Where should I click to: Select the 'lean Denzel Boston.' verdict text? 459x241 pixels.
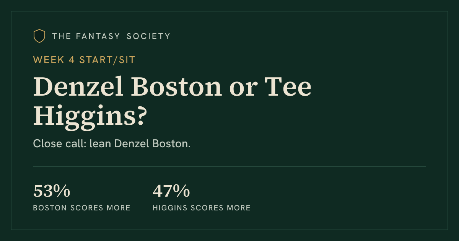(x=140, y=144)
